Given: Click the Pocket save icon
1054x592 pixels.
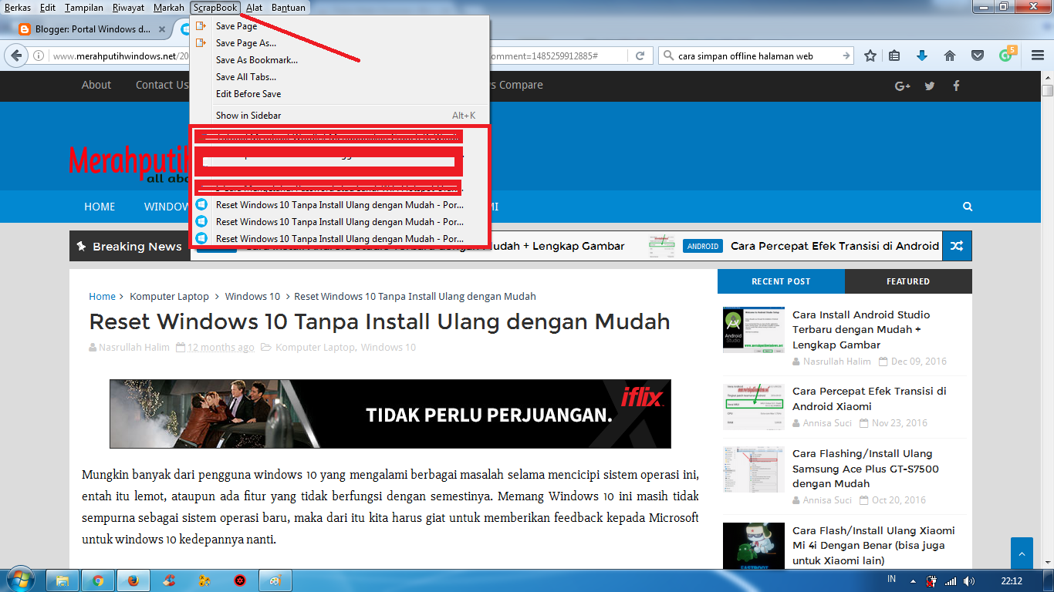Looking at the screenshot, I should click(x=977, y=55).
